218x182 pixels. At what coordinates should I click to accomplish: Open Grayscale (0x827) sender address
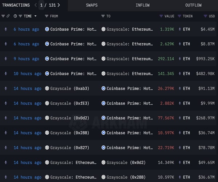click(70, 148)
